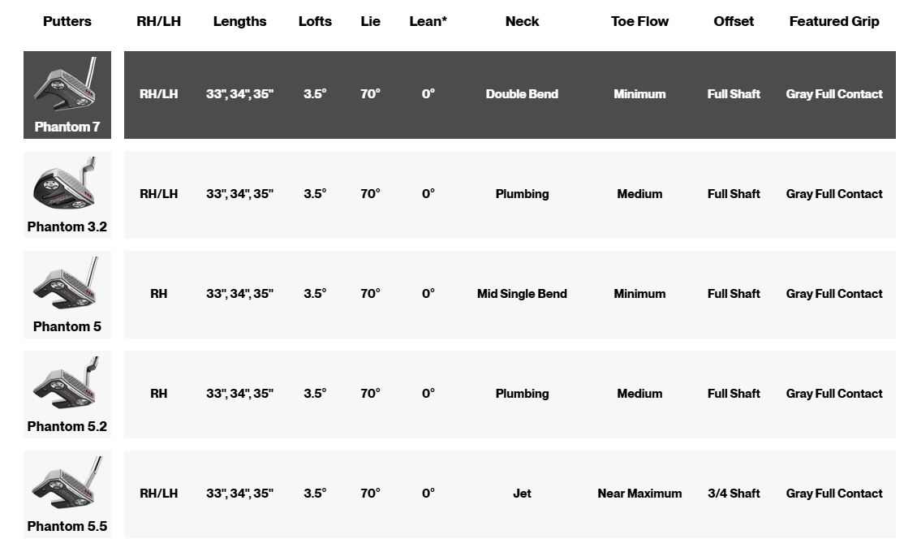
Task: Click the Neck column header
Action: (x=523, y=22)
